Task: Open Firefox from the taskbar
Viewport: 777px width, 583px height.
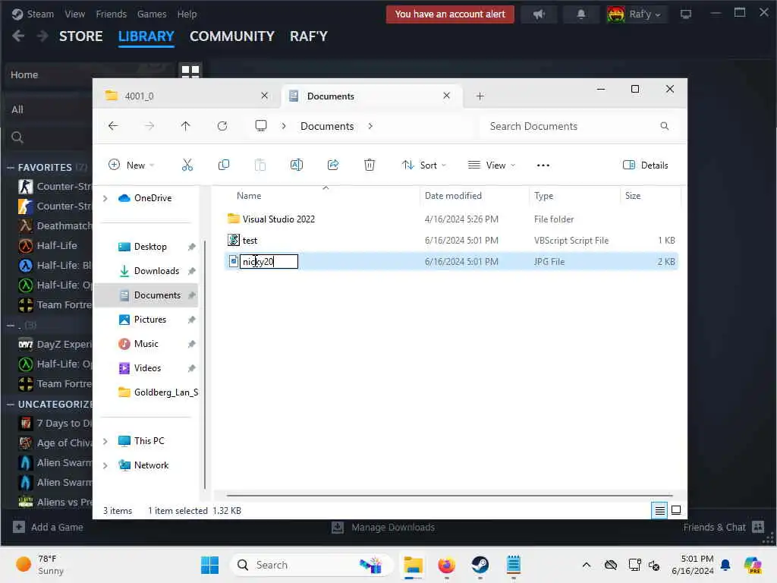Action: point(446,565)
